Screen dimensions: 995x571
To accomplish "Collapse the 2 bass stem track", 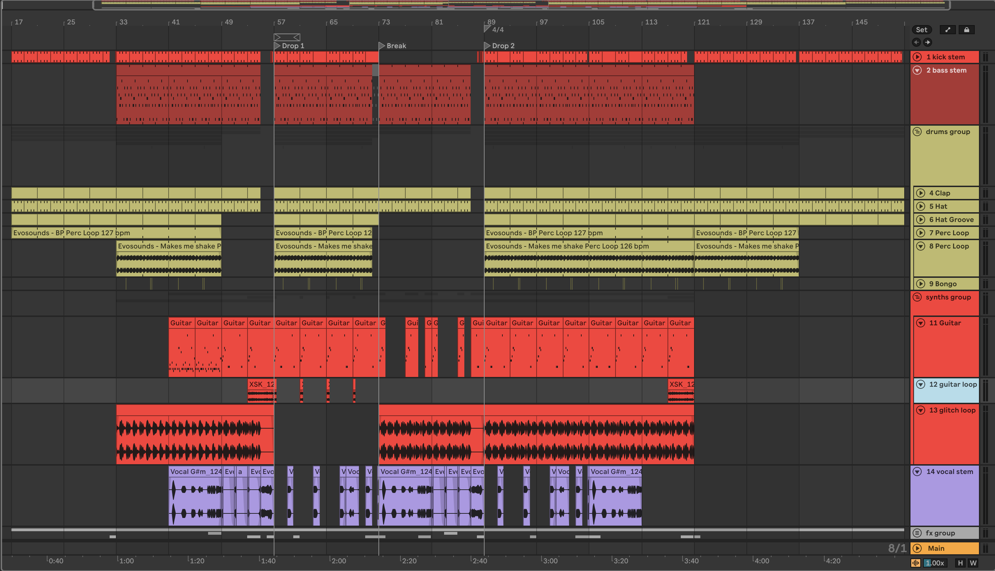I will [x=917, y=70].
